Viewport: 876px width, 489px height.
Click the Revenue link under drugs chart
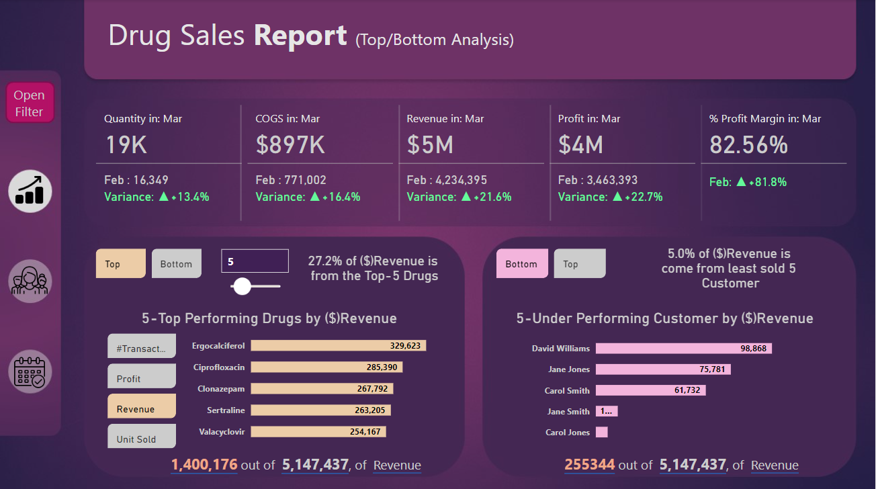tap(397, 465)
